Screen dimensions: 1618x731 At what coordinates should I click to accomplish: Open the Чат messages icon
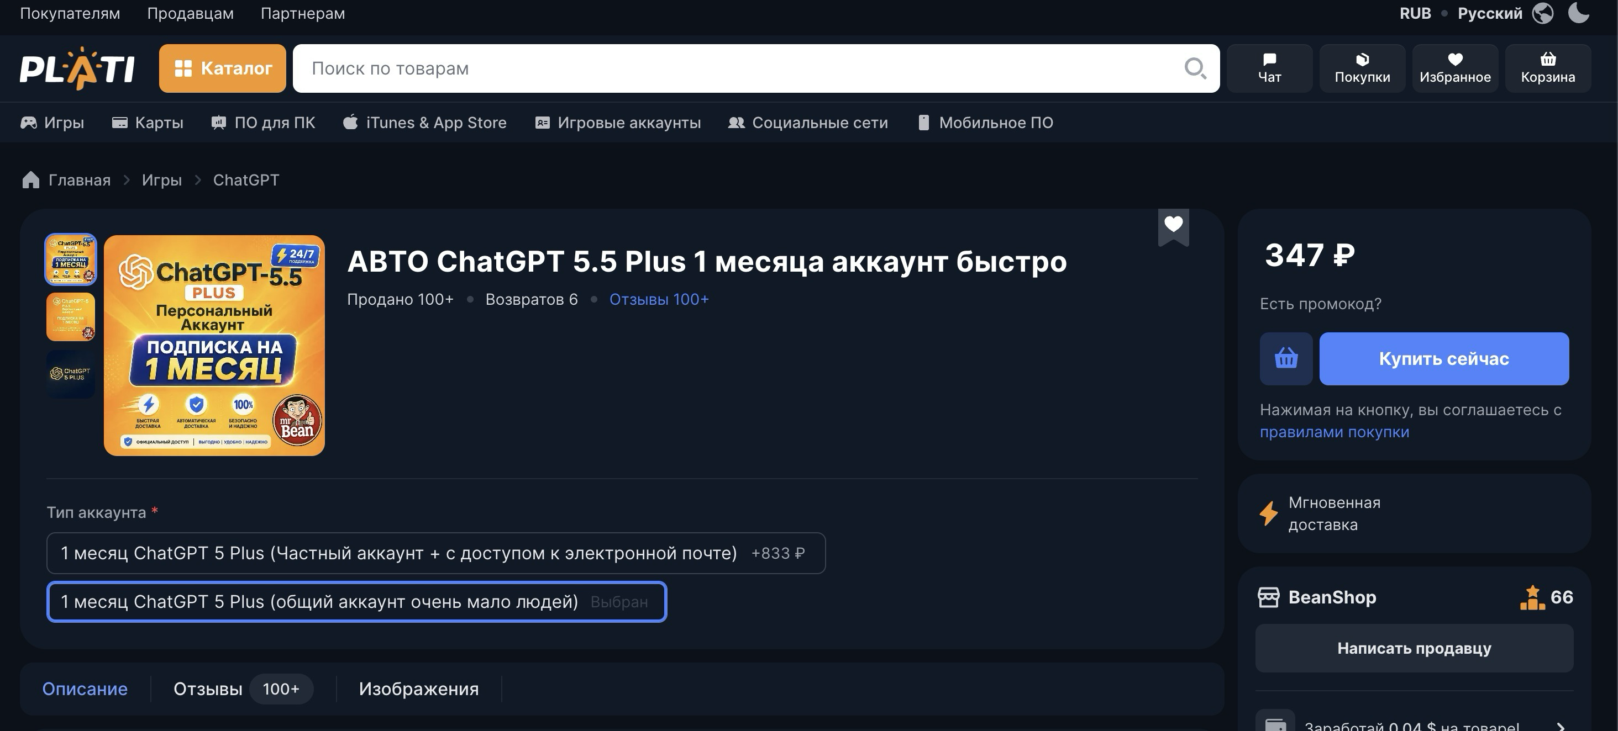pos(1269,68)
